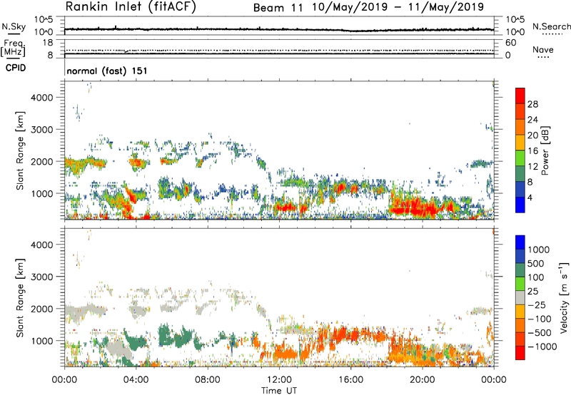This screenshot has width=571, height=395.
Task: Select the '24' value on the power colorbar
Action: 532,120
